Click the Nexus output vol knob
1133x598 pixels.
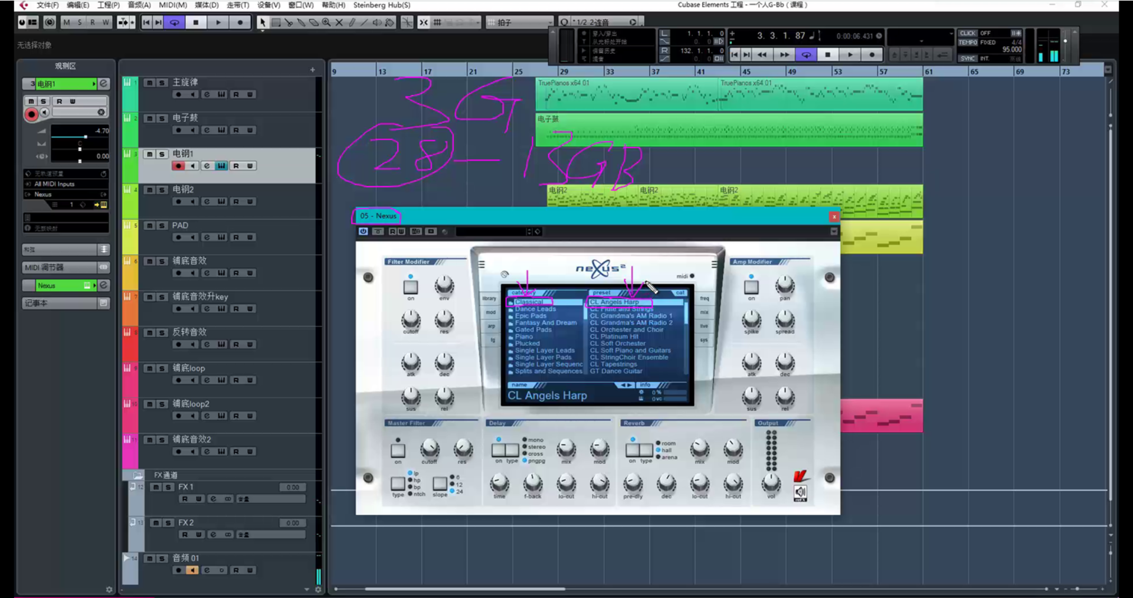771,483
